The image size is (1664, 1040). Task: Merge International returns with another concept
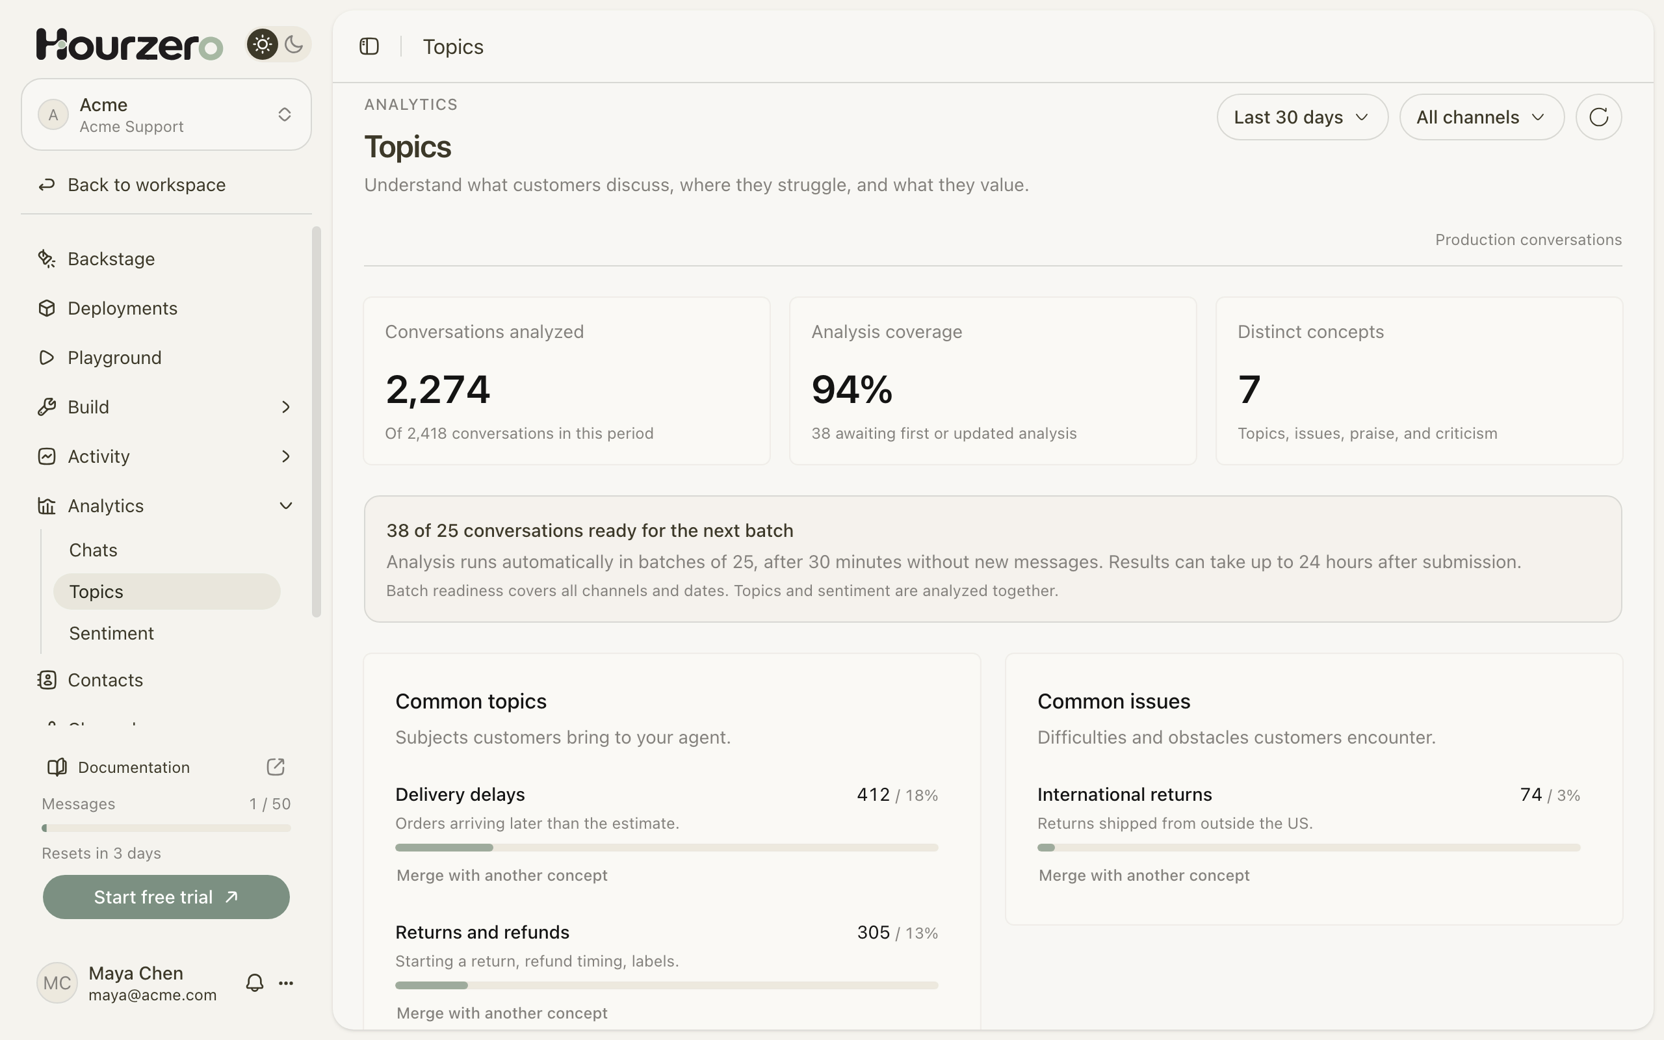[1144, 875]
